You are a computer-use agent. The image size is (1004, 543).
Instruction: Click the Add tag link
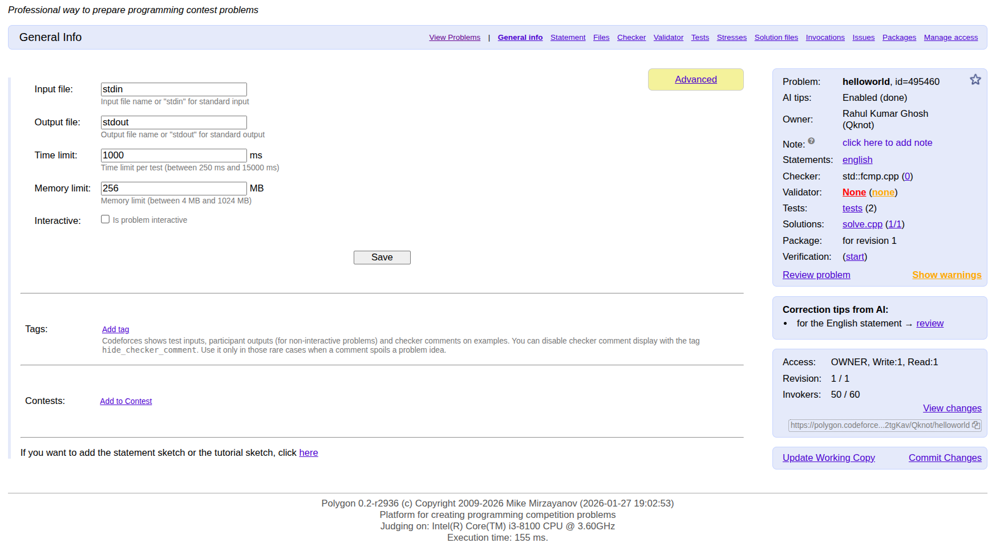pyautogui.click(x=115, y=329)
